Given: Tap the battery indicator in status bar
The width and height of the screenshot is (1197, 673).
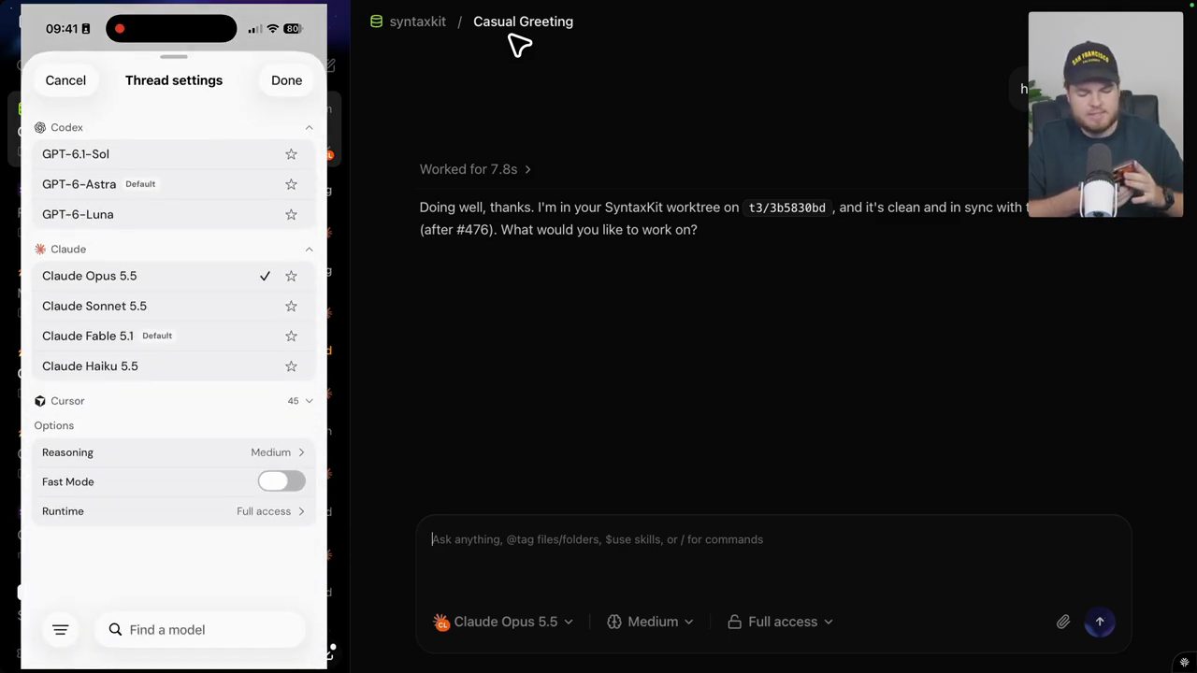Looking at the screenshot, I should 293,29.
